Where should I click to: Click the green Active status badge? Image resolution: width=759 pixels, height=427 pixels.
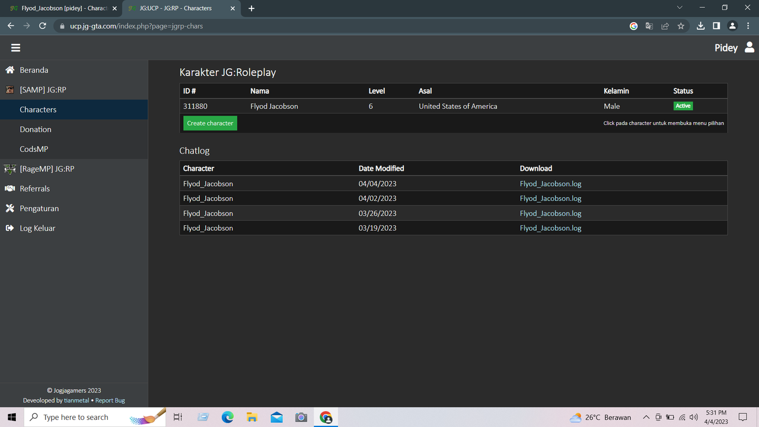[x=683, y=106]
